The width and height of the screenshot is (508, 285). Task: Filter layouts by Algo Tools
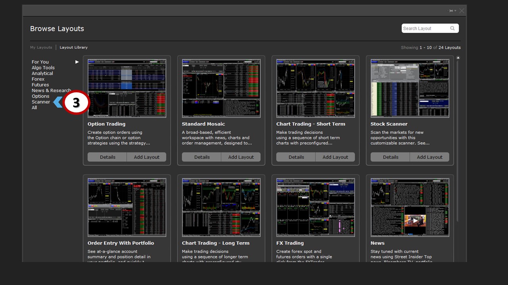click(x=43, y=68)
